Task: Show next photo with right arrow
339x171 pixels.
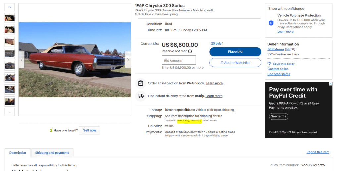Action: (128, 60)
